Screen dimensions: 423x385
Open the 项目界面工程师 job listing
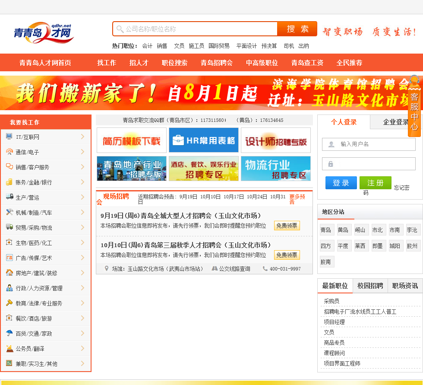pyautogui.click(x=342, y=363)
